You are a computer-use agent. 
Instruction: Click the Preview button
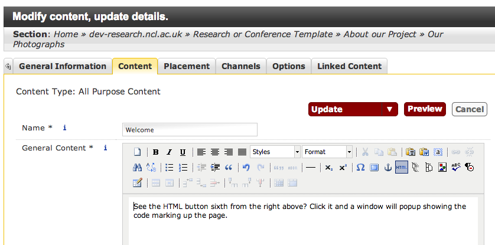point(425,109)
